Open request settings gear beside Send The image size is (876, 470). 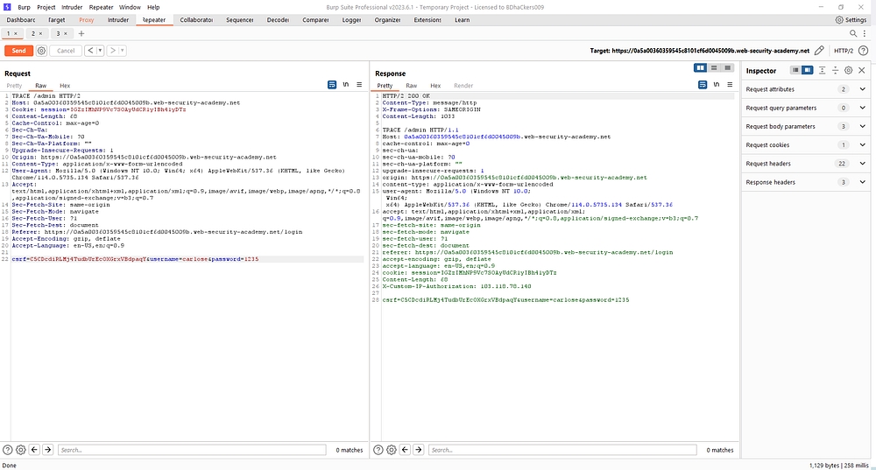coord(41,51)
